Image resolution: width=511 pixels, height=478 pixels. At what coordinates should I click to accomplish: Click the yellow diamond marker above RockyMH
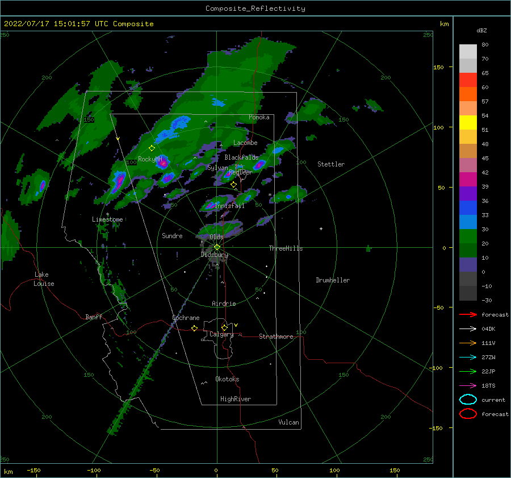(x=152, y=148)
